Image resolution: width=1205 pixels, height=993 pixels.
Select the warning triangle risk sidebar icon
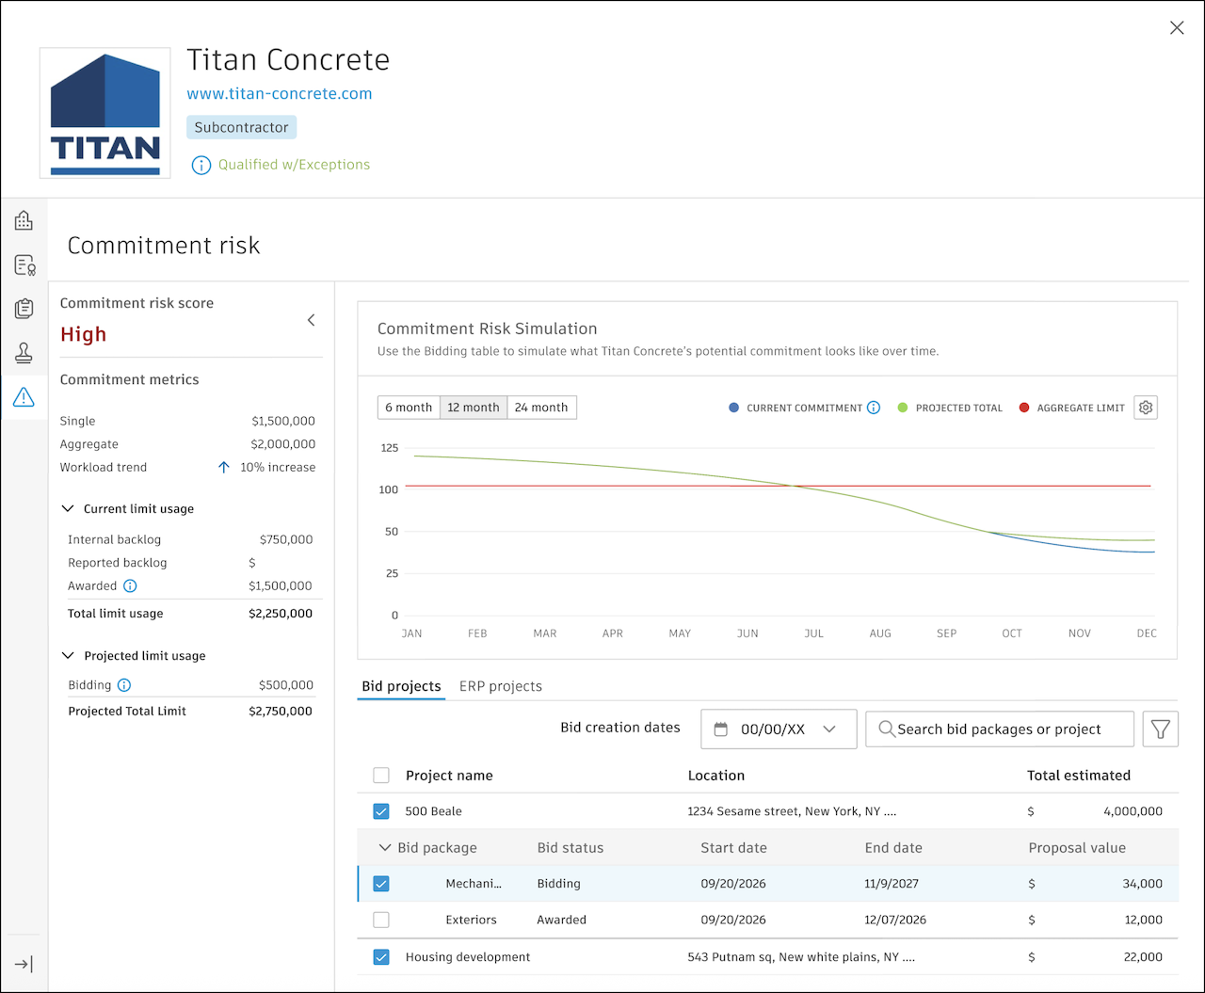click(x=24, y=397)
